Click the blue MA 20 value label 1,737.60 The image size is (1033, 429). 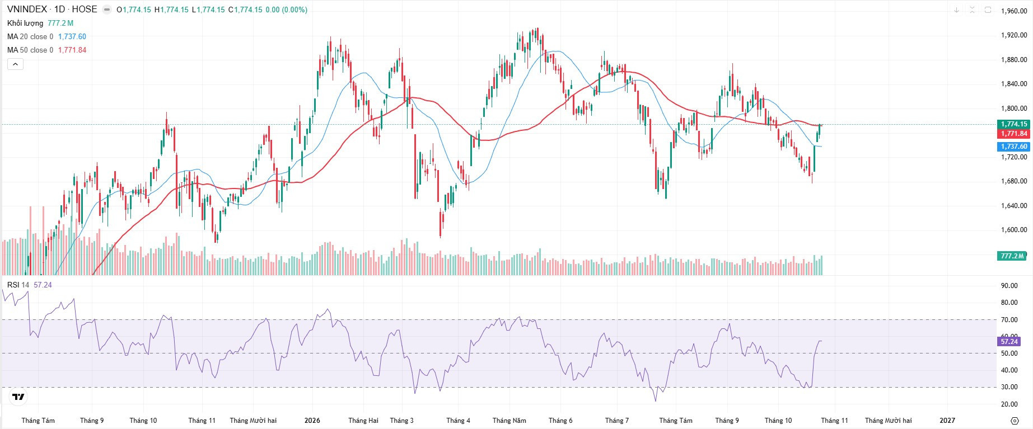pos(1014,147)
